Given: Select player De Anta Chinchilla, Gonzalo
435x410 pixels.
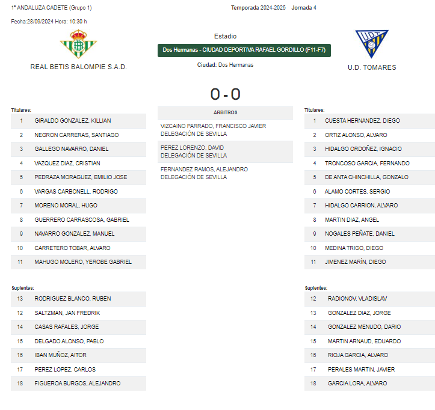Looking at the screenshot, I should click(x=369, y=177).
